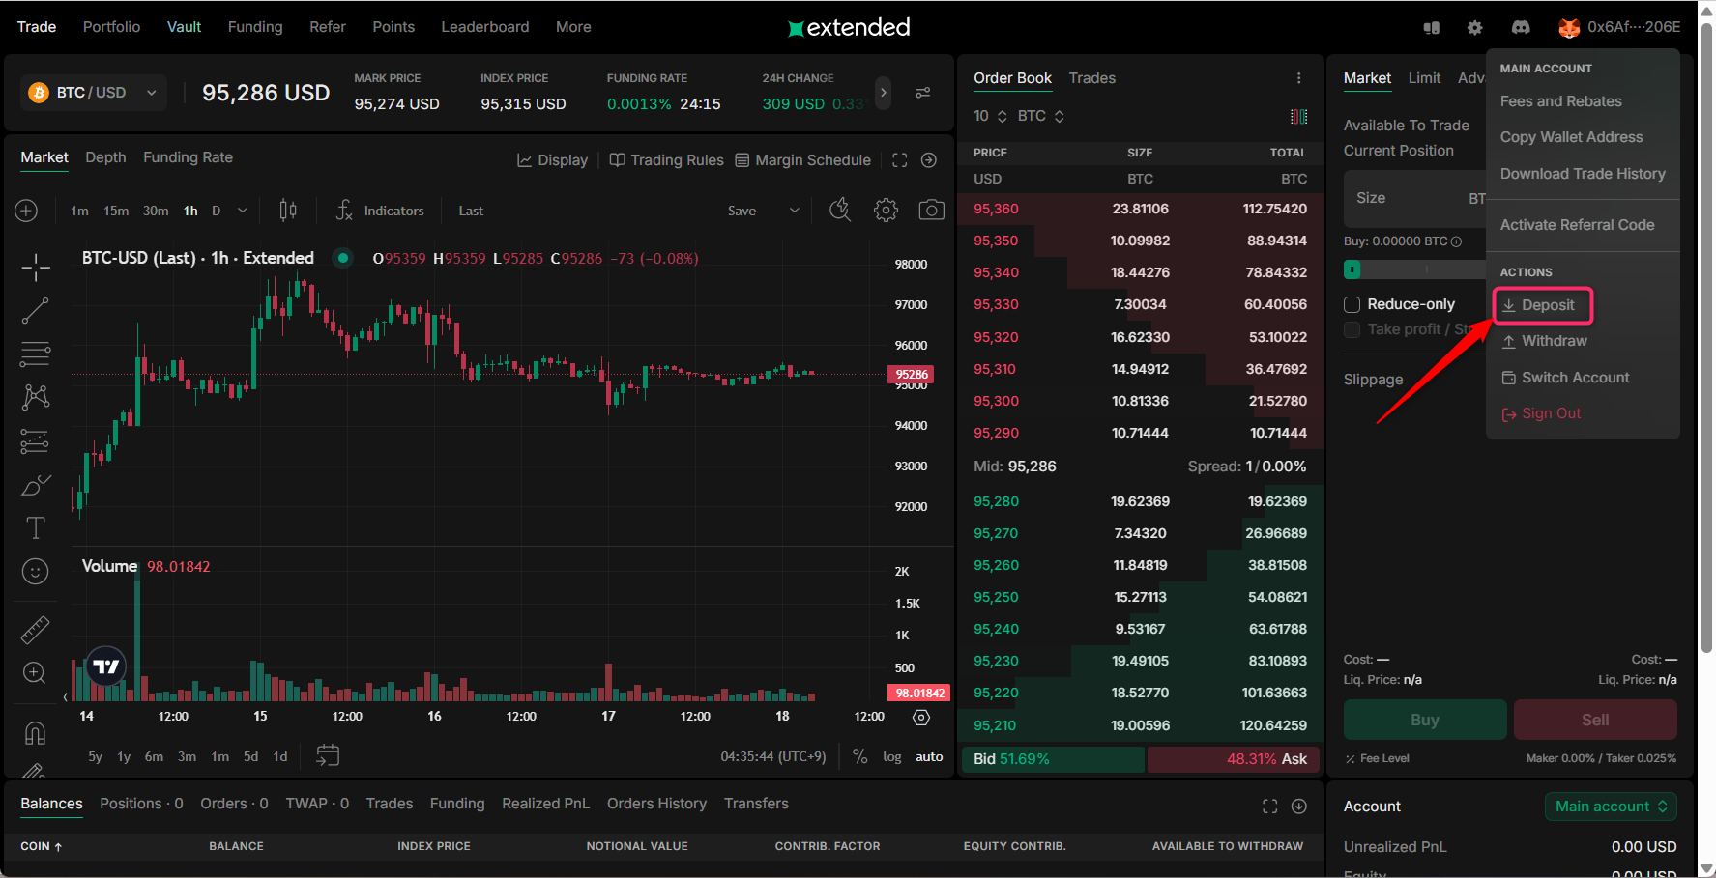Open the Discord icon in header

coord(1521,27)
